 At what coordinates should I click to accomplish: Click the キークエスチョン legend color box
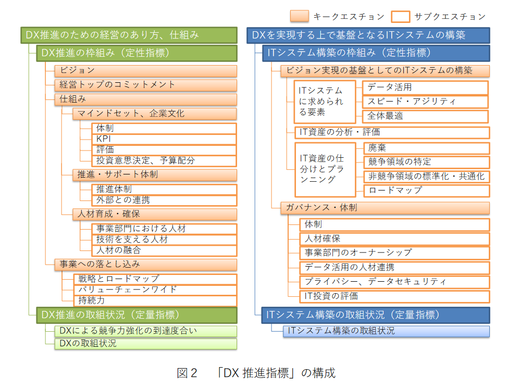(x=300, y=17)
